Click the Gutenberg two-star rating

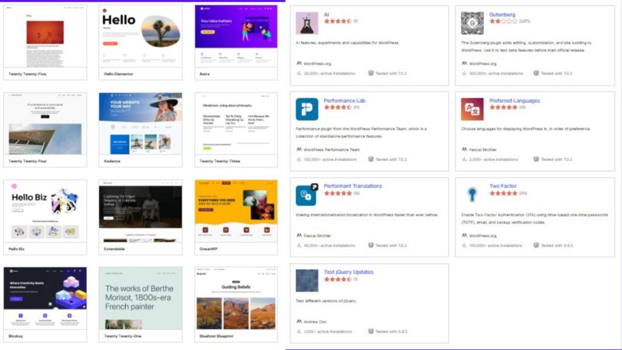pos(504,21)
